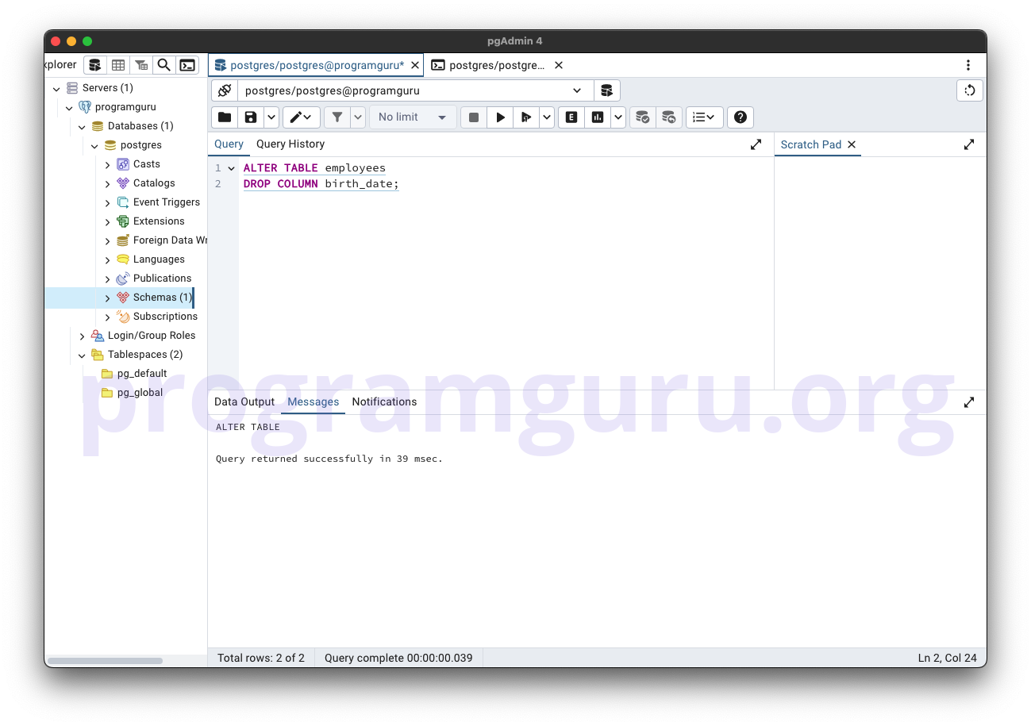Open the No limit rows dropdown
The height and width of the screenshot is (726, 1031).
pyautogui.click(x=413, y=117)
